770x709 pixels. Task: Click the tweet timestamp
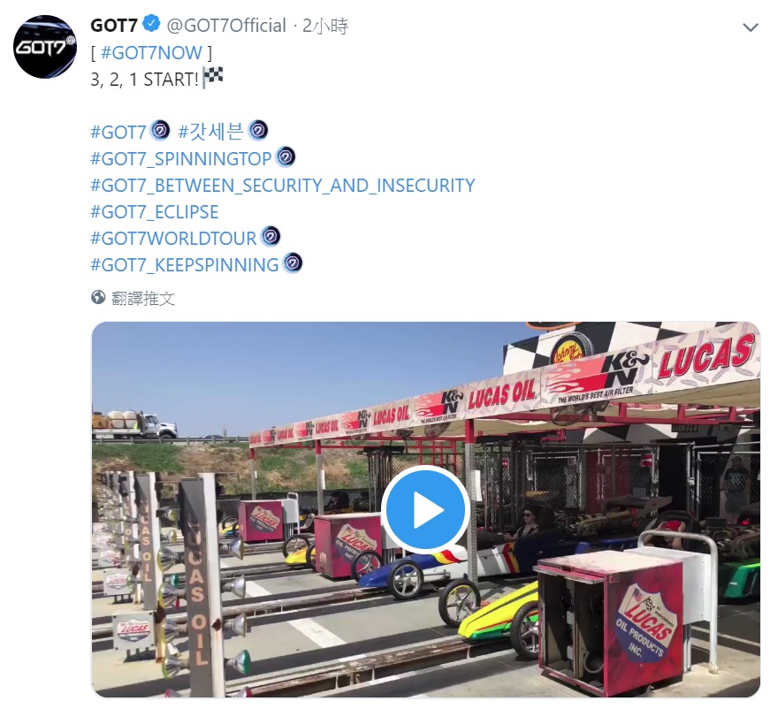click(x=326, y=27)
